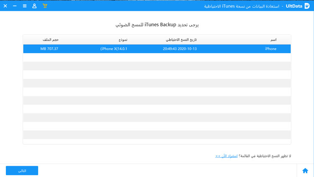Screen dimensions: 314x177
Task: Click the استيراد الآن import link
Action: (226, 156)
